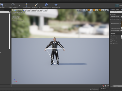The width and height of the screenshot is (122, 91).
Task: Click the record button in playback bar
Action: coord(103,86)
